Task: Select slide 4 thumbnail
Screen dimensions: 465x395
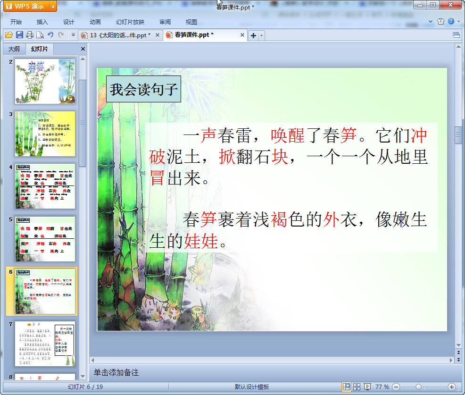Action: tap(45, 186)
